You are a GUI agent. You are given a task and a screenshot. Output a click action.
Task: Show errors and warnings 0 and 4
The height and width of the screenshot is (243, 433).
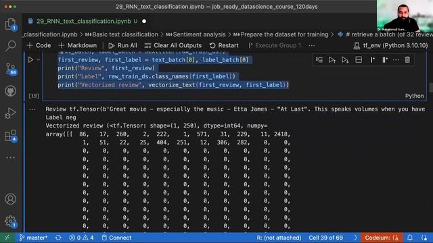click(x=81, y=238)
